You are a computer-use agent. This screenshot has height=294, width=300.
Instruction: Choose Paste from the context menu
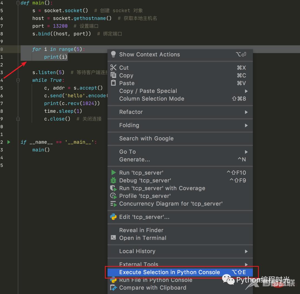(127, 83)
